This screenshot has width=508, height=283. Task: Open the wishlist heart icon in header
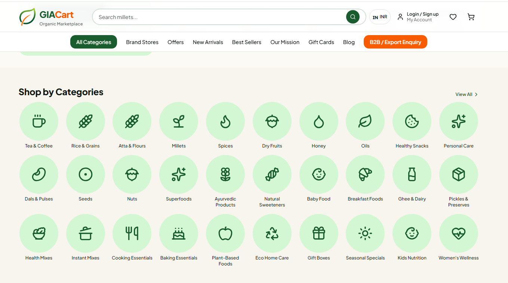453,17
